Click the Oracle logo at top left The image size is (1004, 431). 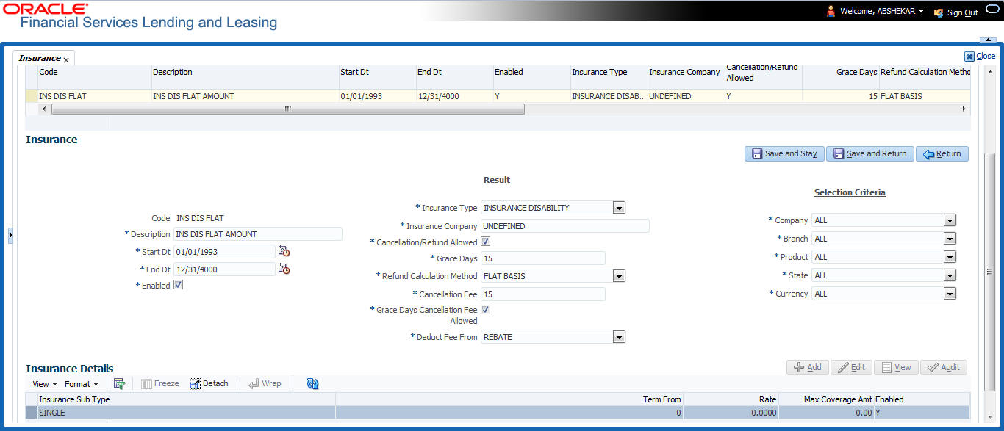click(x=44, y=8)
